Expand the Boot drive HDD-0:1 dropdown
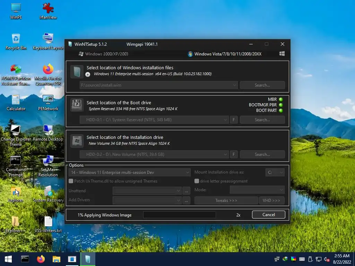The height and width of the screenshot is (266, 355). click(x=225, y=120)
